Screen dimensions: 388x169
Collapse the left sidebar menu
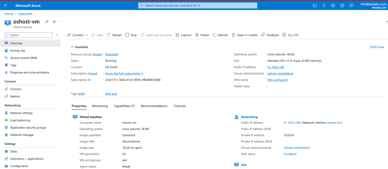(57, 35)
